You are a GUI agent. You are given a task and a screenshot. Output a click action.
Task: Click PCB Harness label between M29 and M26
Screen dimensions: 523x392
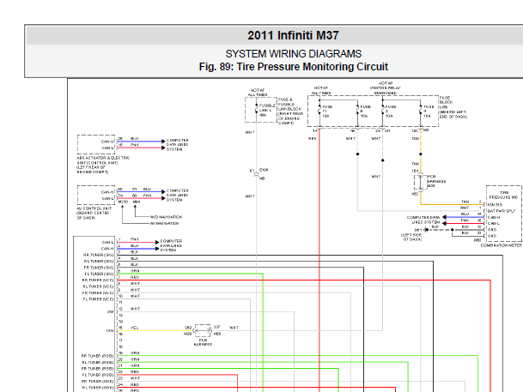[203, 342]
